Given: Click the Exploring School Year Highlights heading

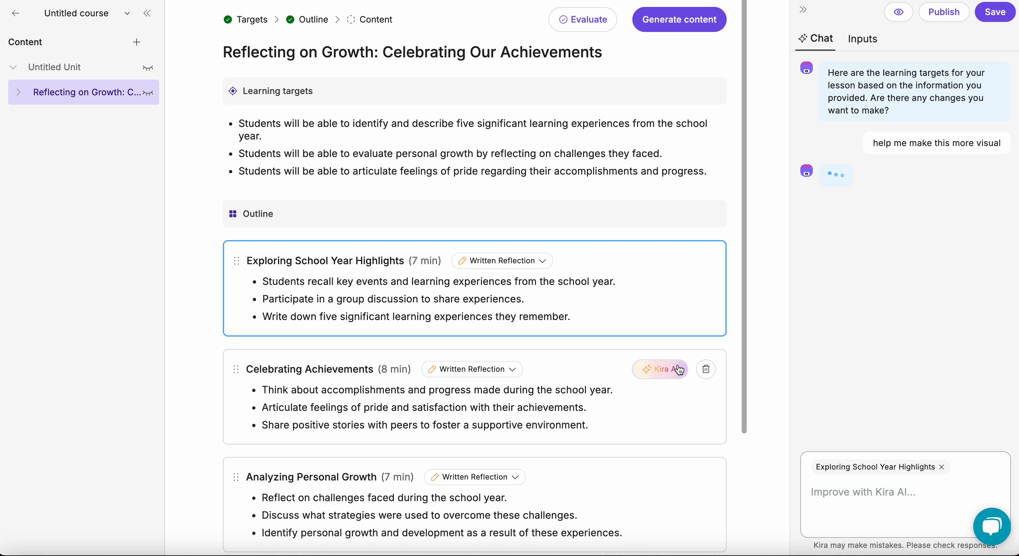Looking at the screenshot, I should (x=325, y=261).
